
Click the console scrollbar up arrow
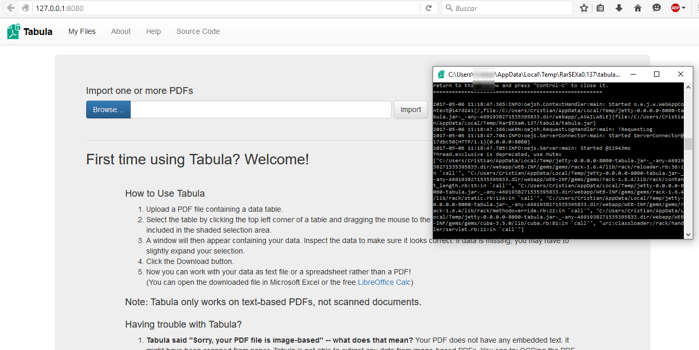click(x=689, y=87)
